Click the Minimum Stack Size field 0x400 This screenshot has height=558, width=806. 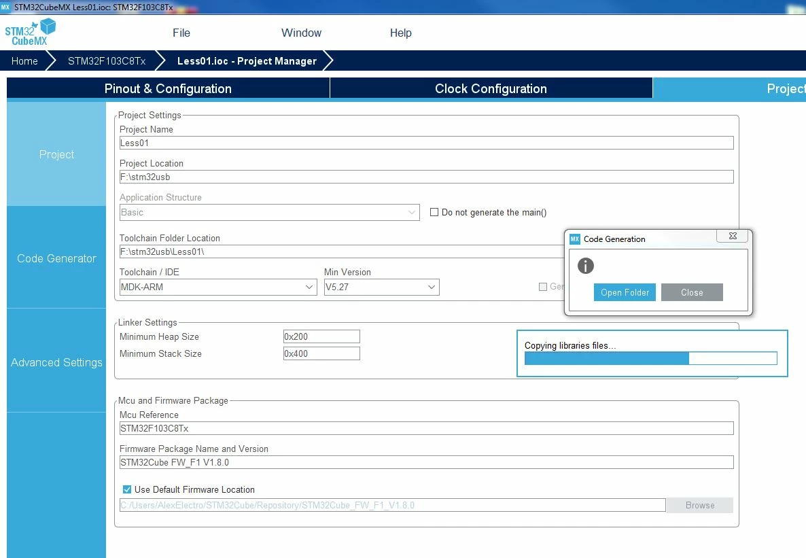[x=321, y=353]
